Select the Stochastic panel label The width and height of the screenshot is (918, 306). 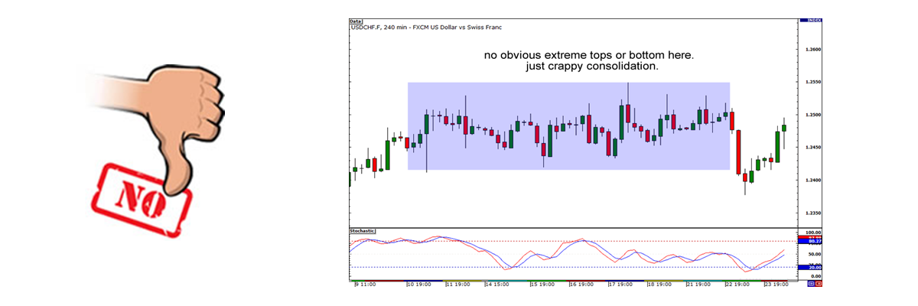coord(363,229)
